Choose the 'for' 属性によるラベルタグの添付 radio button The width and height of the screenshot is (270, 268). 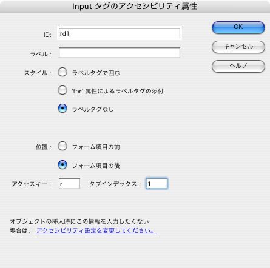tap(62, 90)
